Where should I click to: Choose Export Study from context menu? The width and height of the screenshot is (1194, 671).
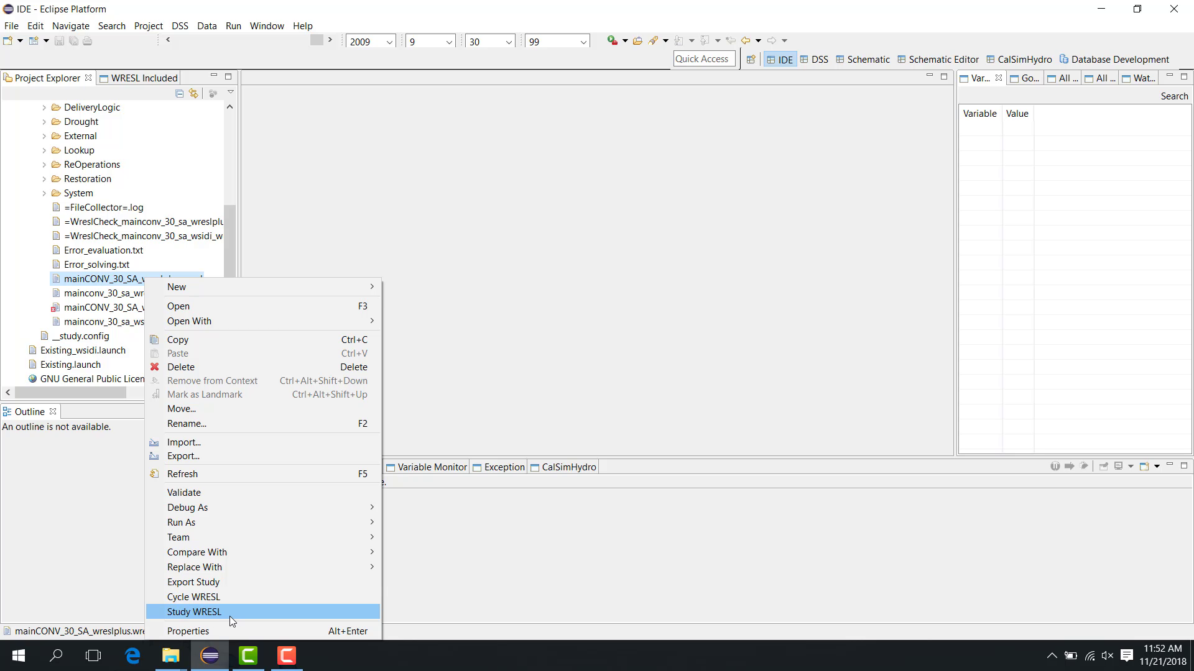262,582
